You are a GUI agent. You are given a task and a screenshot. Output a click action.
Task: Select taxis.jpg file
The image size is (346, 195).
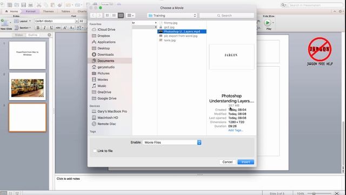pos(170,40)
